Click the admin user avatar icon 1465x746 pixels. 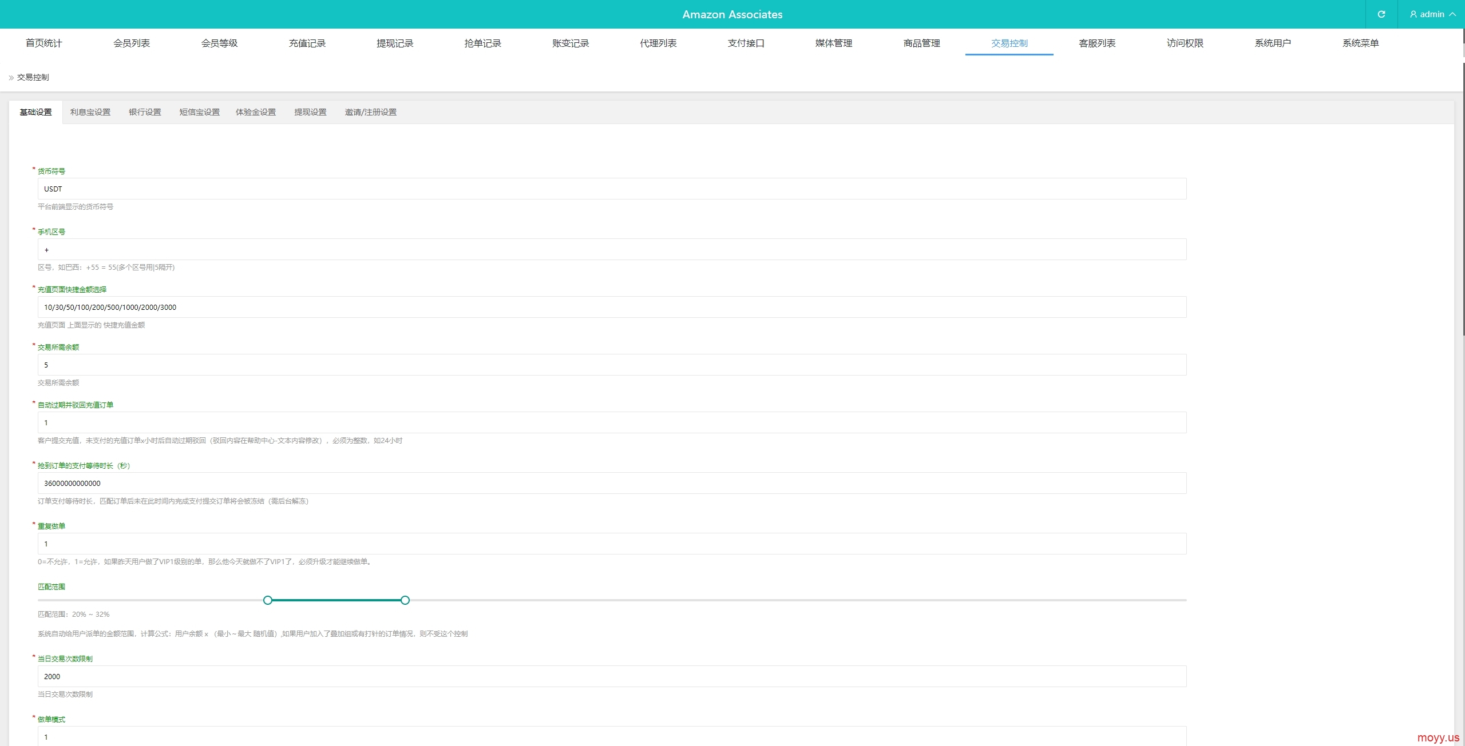pos(1413,14)
